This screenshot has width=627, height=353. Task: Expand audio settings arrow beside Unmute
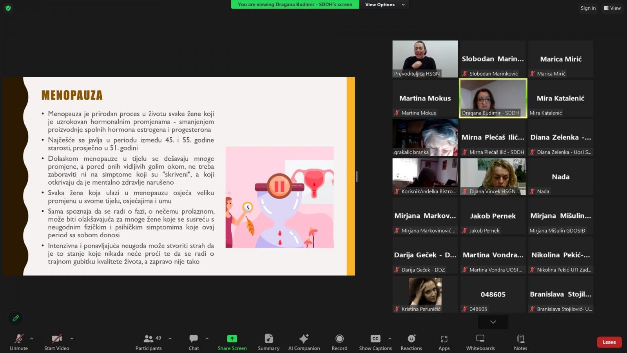pos(32,338)
